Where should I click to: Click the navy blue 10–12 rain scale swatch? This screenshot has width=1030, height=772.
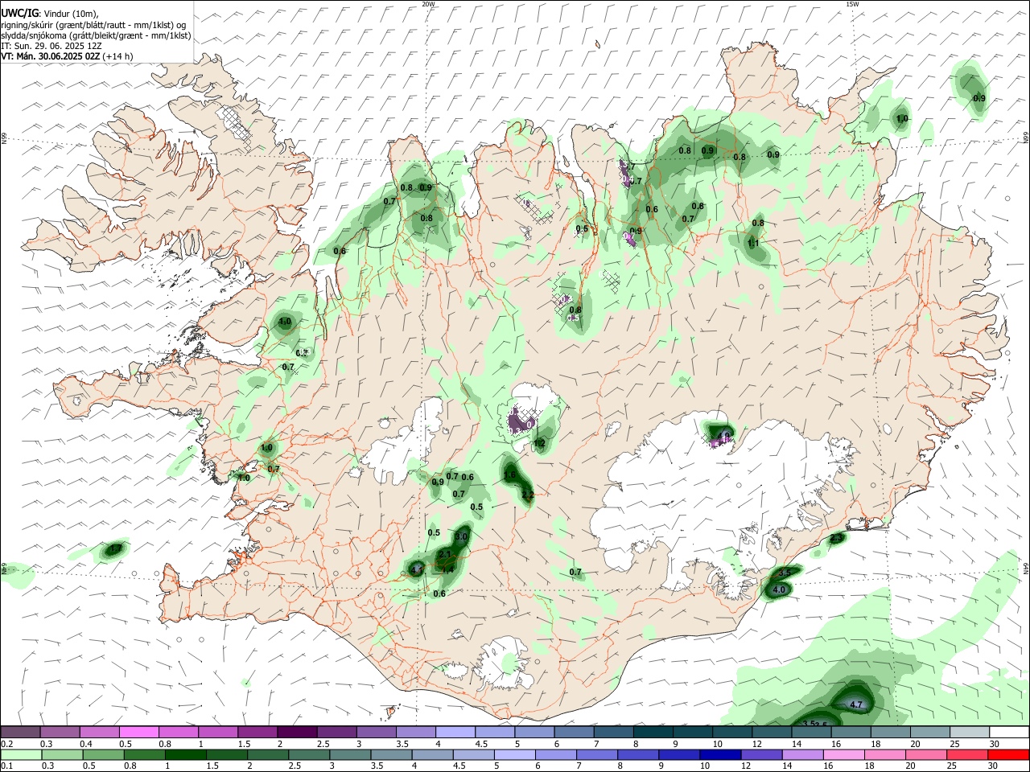(720, 755)
